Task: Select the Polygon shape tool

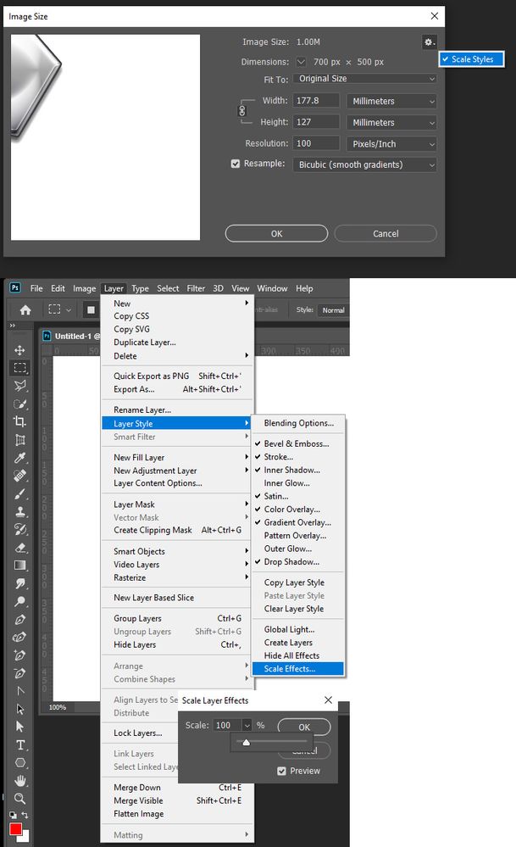Action: [20, 763]
